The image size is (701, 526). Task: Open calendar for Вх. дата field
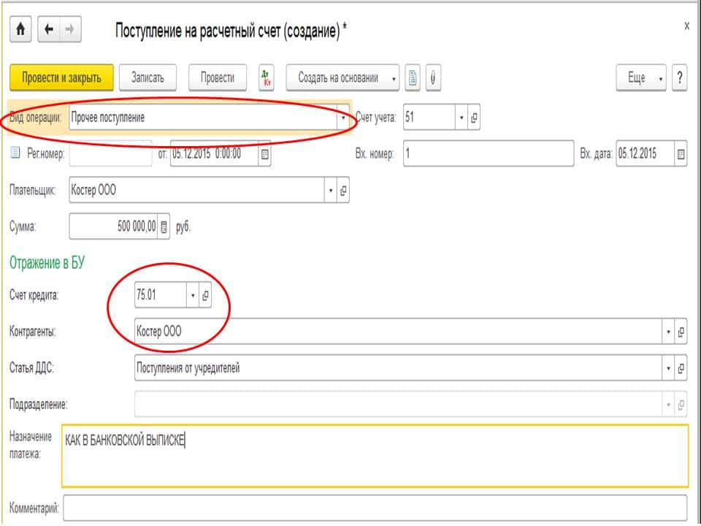point(681,154)
